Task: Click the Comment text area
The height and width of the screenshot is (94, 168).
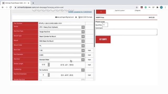Action: coord(127,32)
